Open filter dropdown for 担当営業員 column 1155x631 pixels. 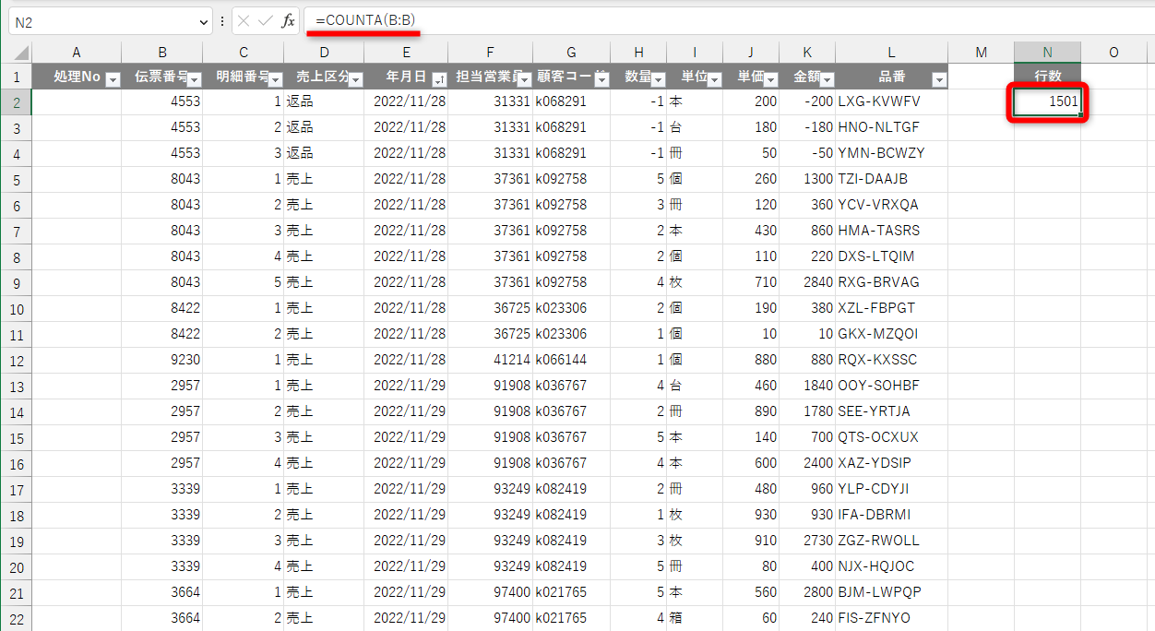click(x=524, y=79)
